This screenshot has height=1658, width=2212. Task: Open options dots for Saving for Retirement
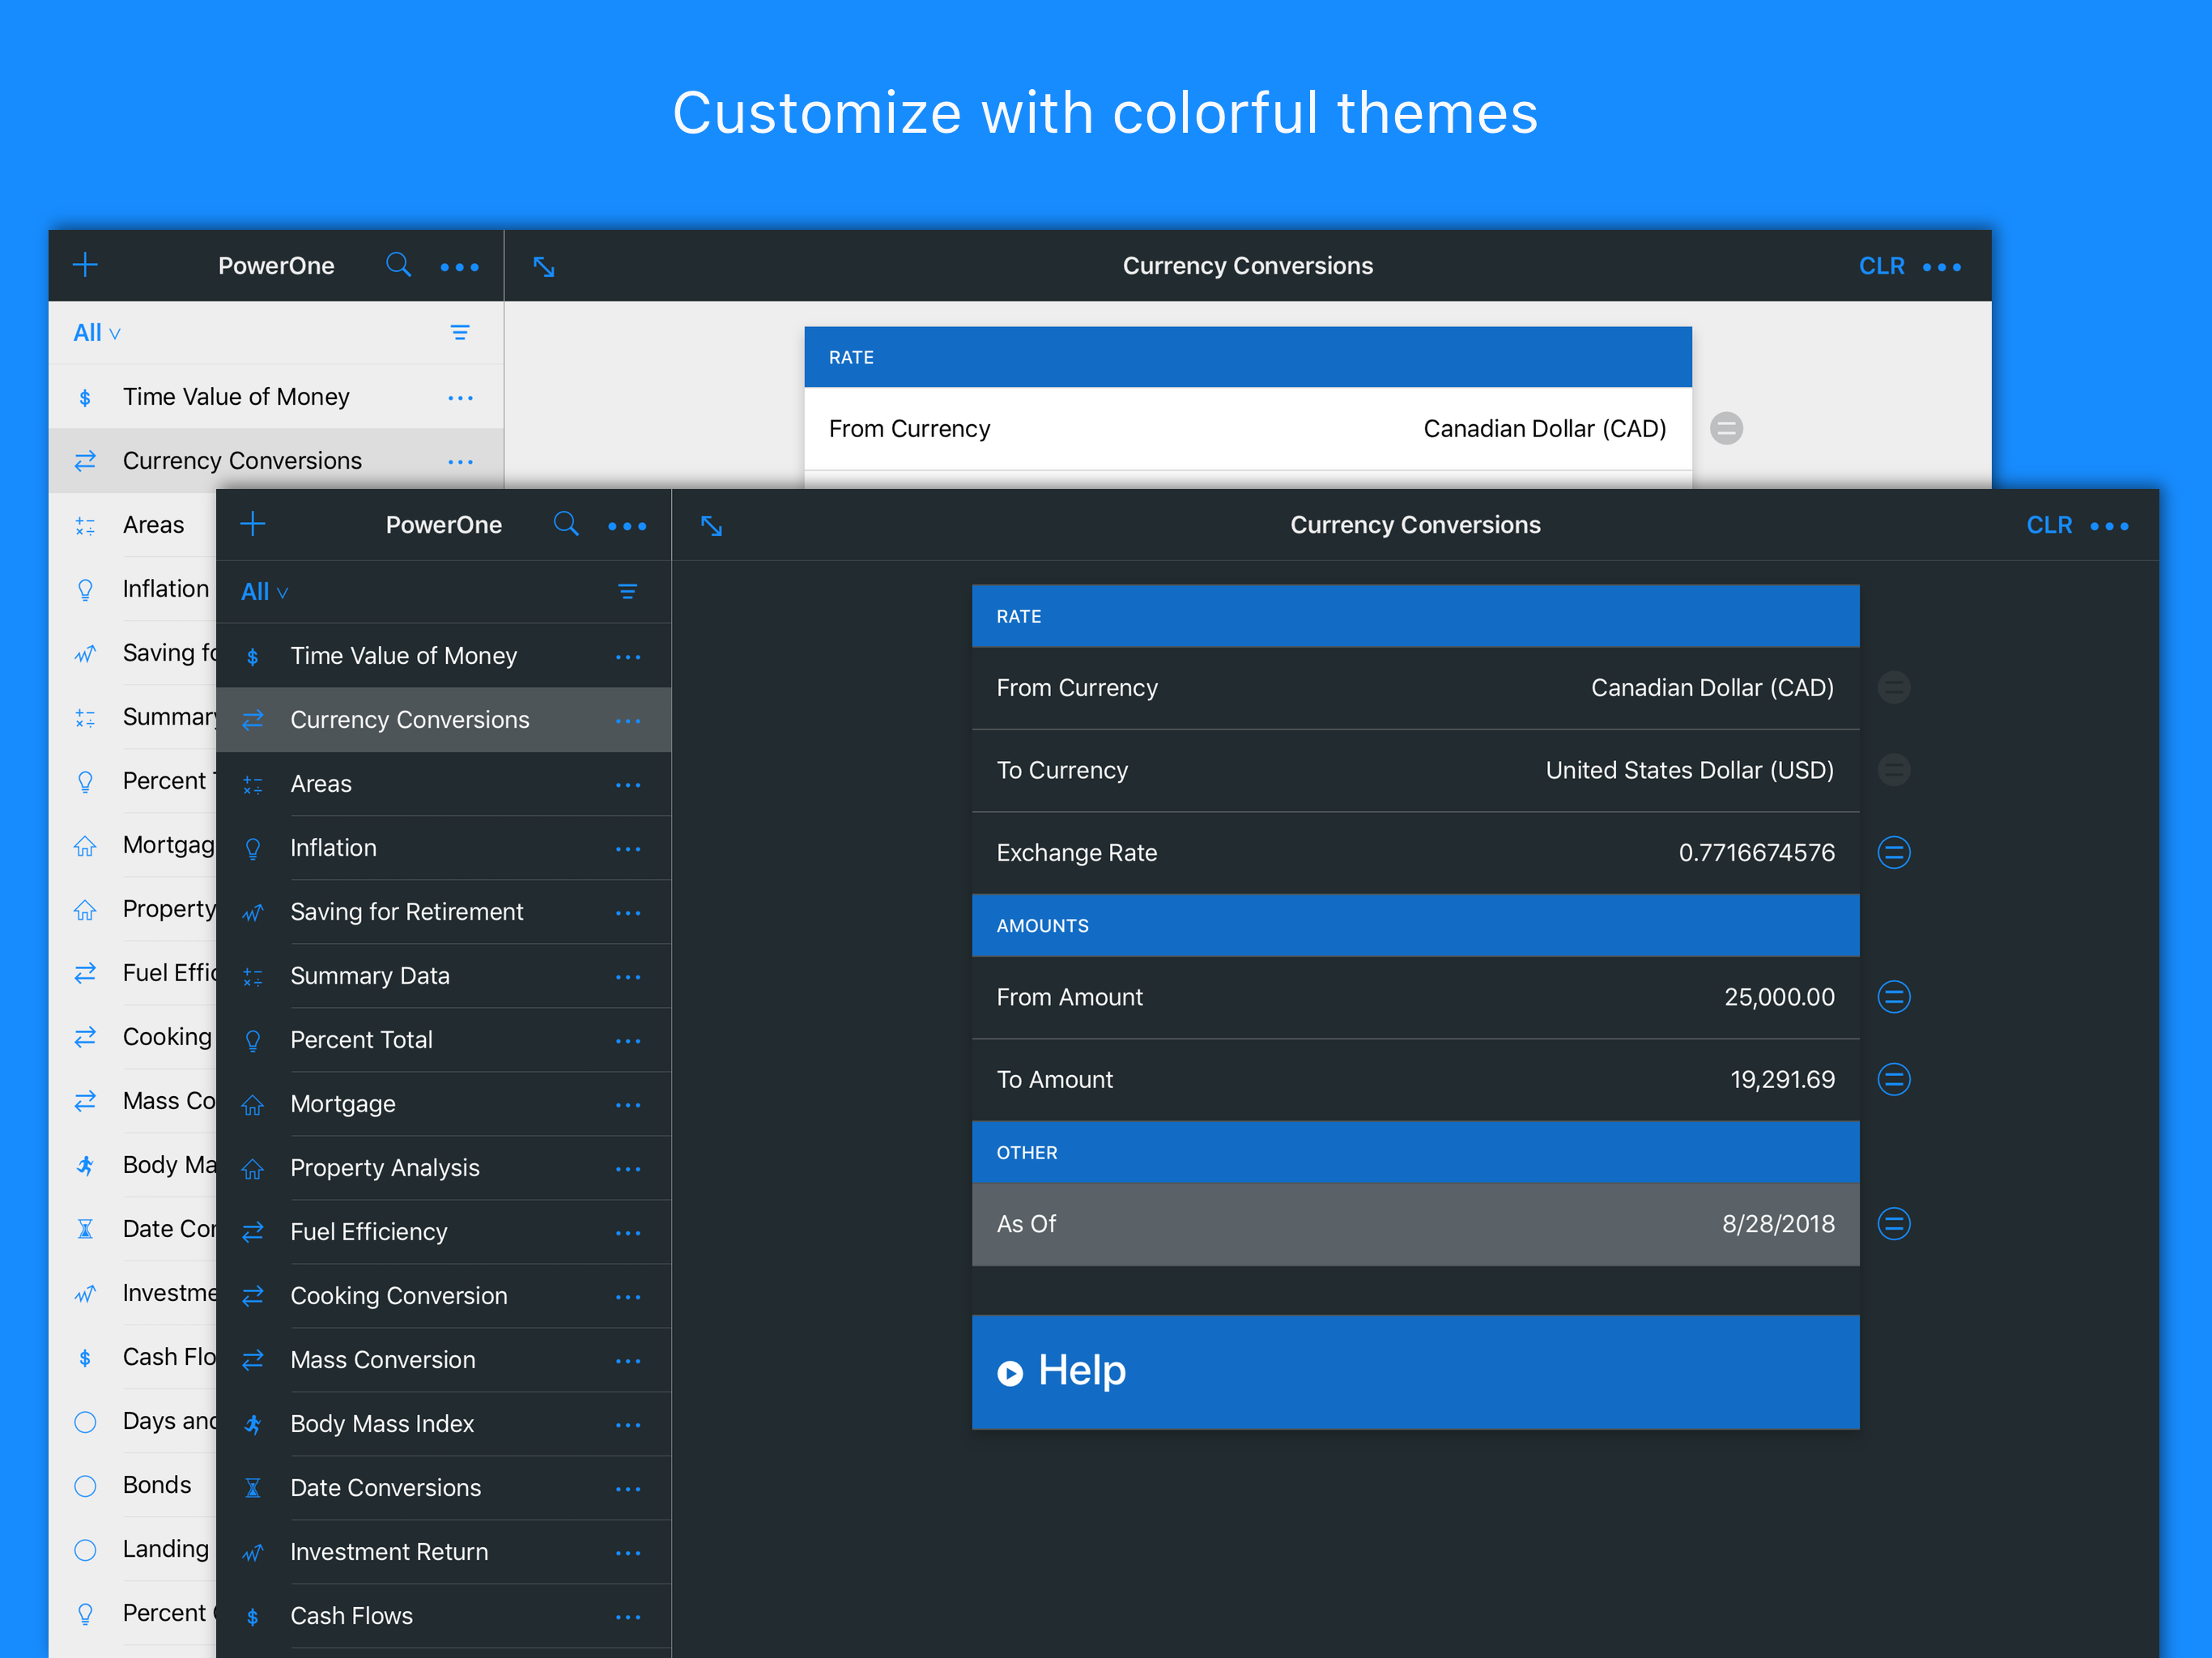click(x=628, y=913)
